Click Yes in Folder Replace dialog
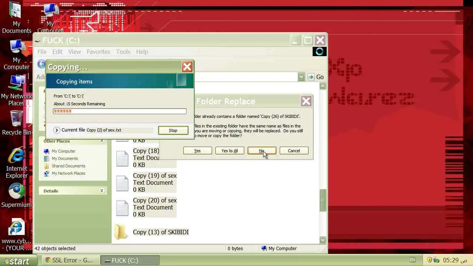The height and width of the screenshot is (266, 473). tap(197, 151)
